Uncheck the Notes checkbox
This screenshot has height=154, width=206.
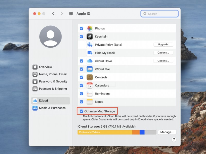pos(82,102)
